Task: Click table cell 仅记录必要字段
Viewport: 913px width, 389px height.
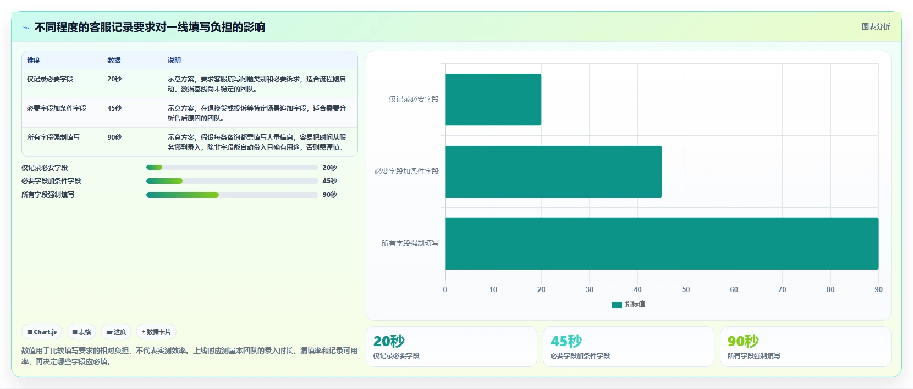Action: coord(50,79)
